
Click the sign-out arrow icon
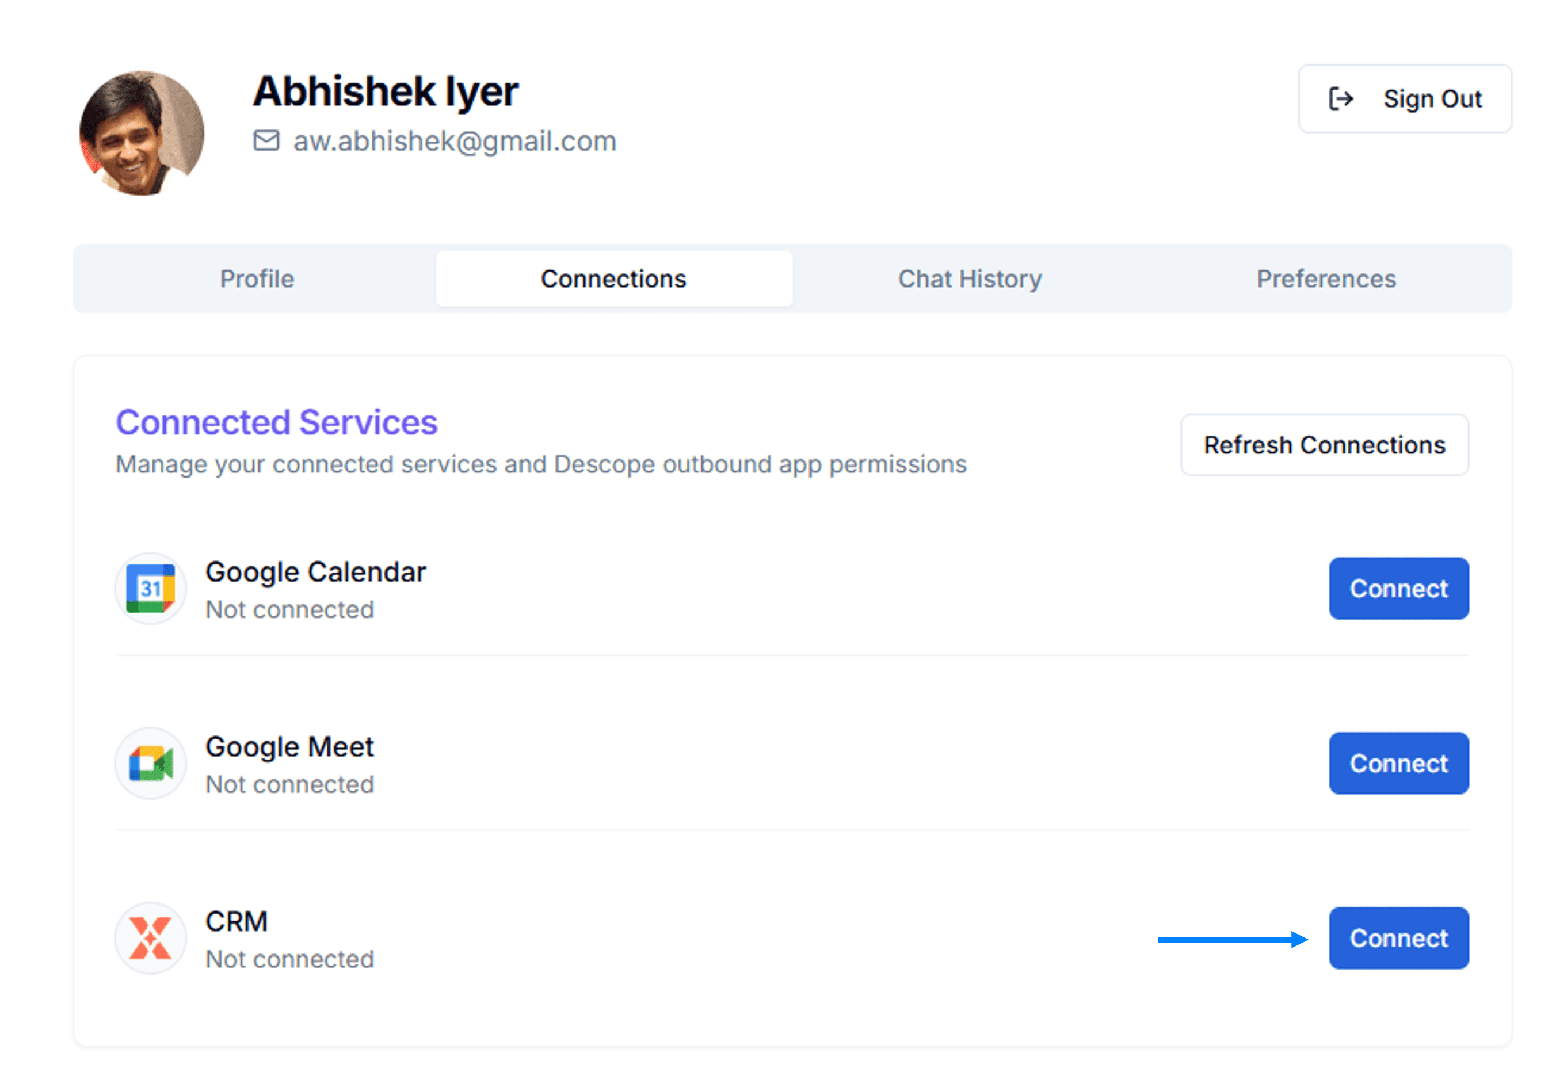coord(1340,98)
